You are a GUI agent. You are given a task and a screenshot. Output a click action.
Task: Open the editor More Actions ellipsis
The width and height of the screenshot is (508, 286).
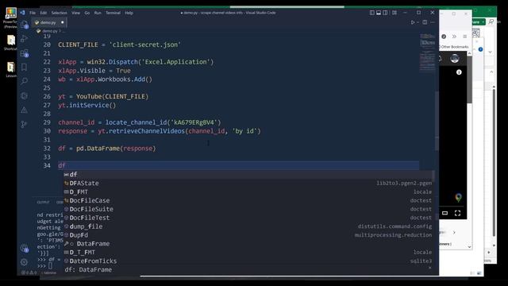[x=433, y=22]
